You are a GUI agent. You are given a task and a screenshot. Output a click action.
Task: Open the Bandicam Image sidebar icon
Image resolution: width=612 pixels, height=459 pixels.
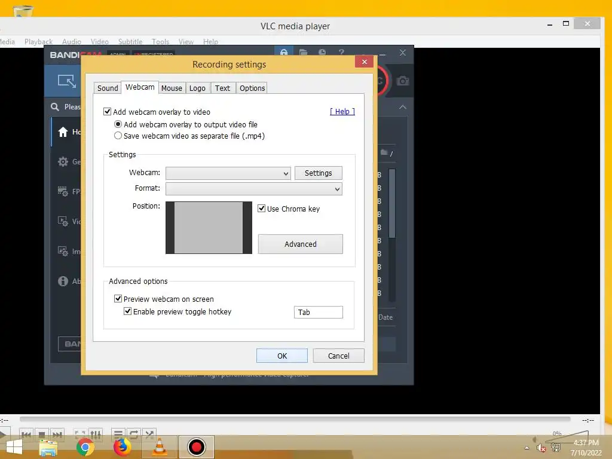63,251
